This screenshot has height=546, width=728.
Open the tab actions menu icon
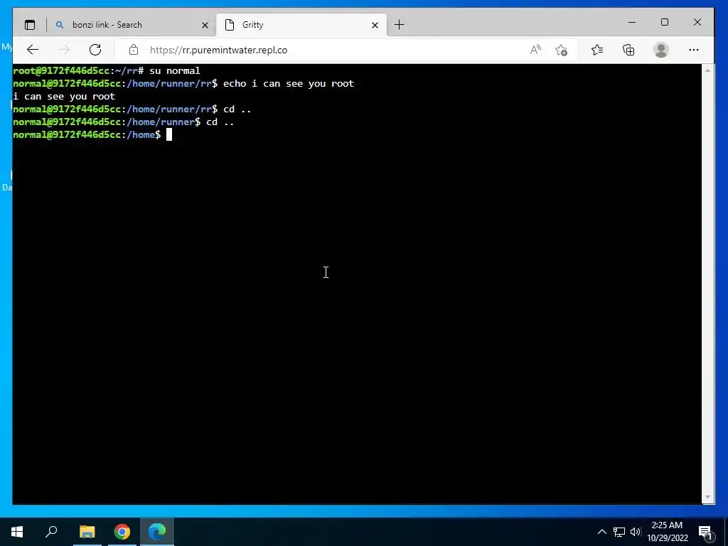(x=30, y=25)
